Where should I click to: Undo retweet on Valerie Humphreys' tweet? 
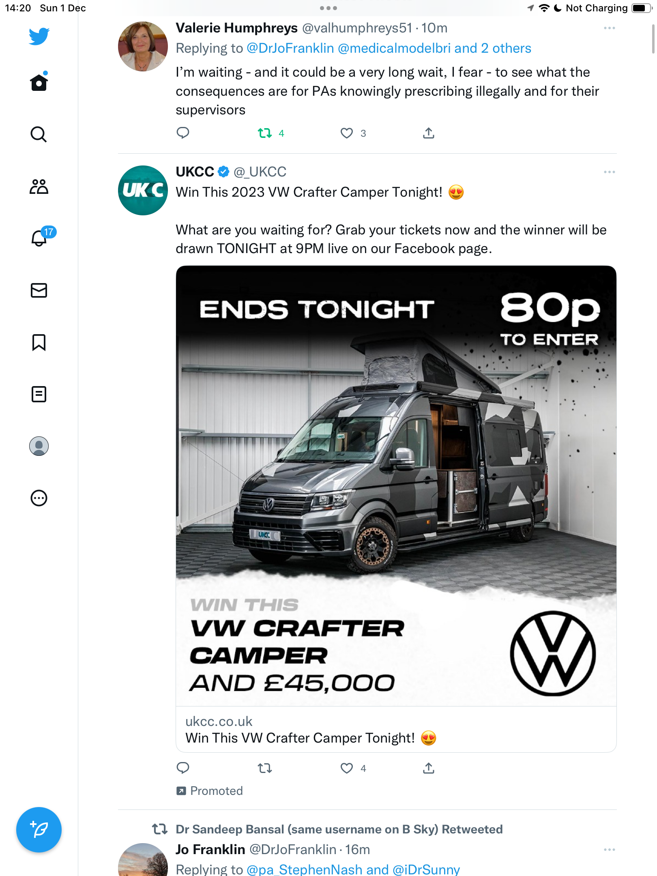265,133
